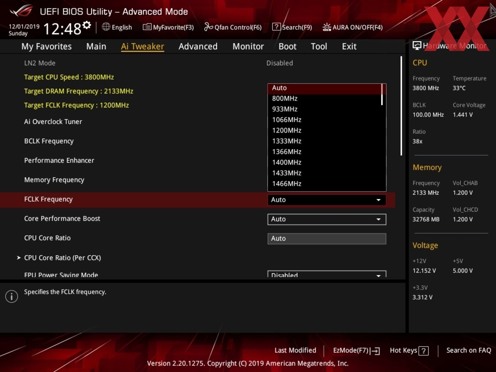Select the FCLK Frequency row label
496x372 pixels.
tap(49, 199)
